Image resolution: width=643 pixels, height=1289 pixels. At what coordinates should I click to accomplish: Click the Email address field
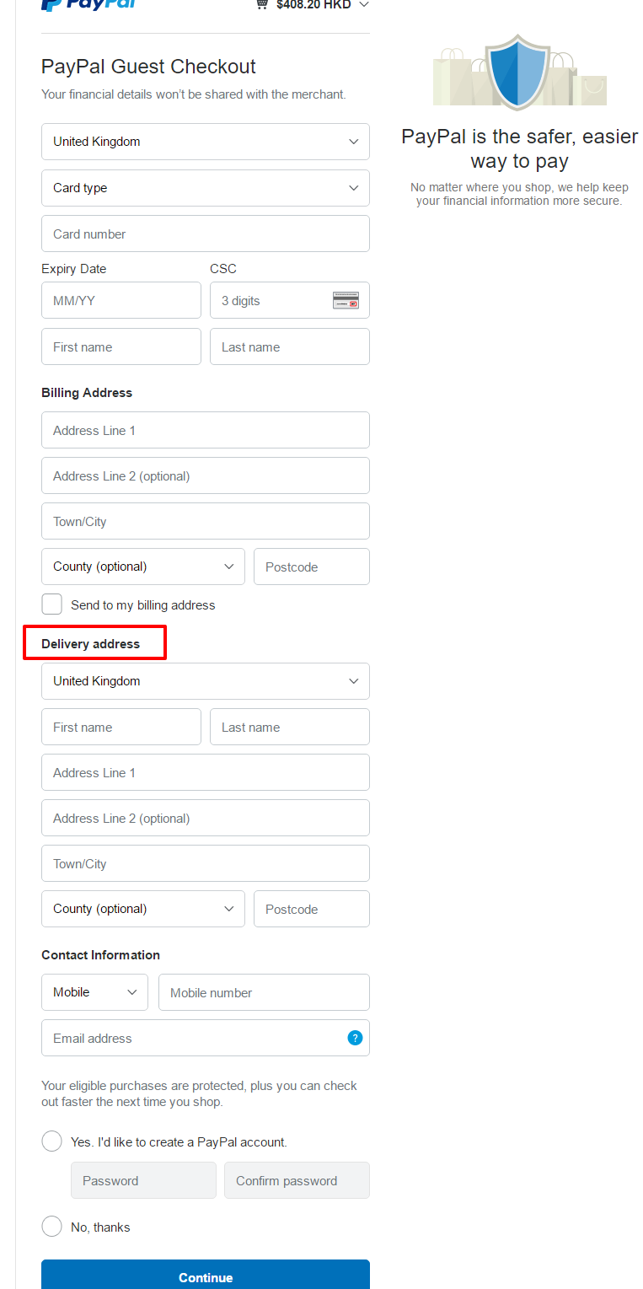point(206,1038)
